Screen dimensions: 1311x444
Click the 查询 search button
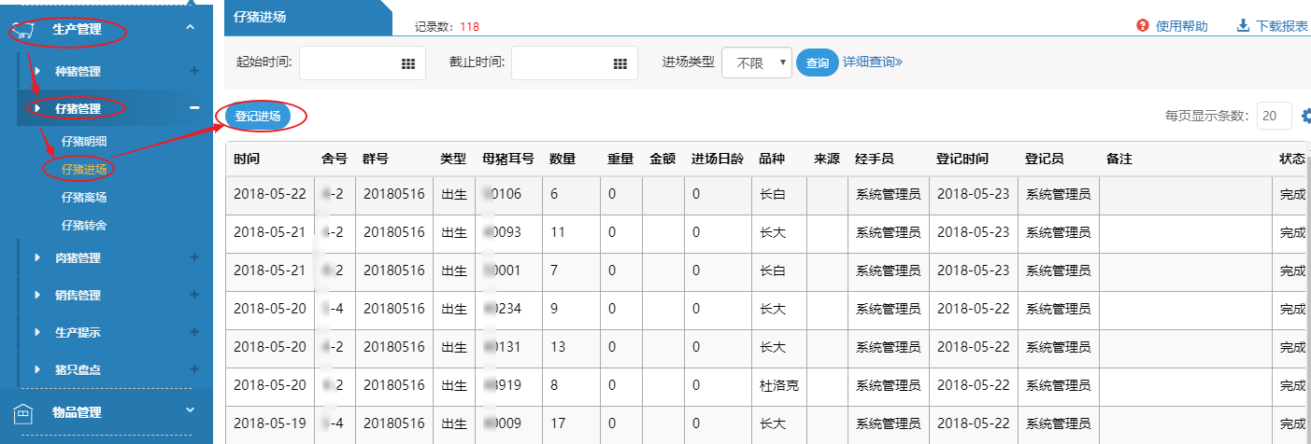817,62
